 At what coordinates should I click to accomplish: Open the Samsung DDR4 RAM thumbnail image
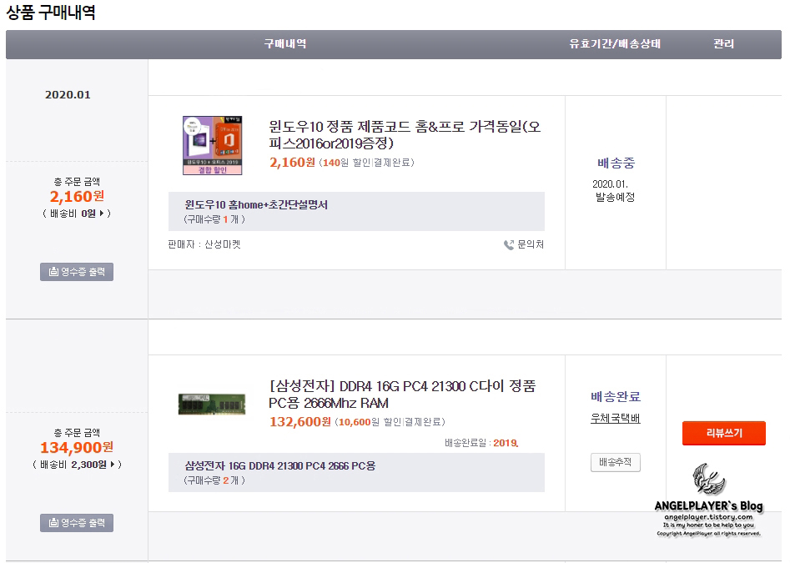pos(212,404)
